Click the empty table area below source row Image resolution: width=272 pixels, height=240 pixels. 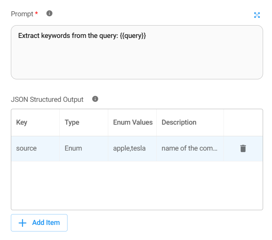pos(137,185)
